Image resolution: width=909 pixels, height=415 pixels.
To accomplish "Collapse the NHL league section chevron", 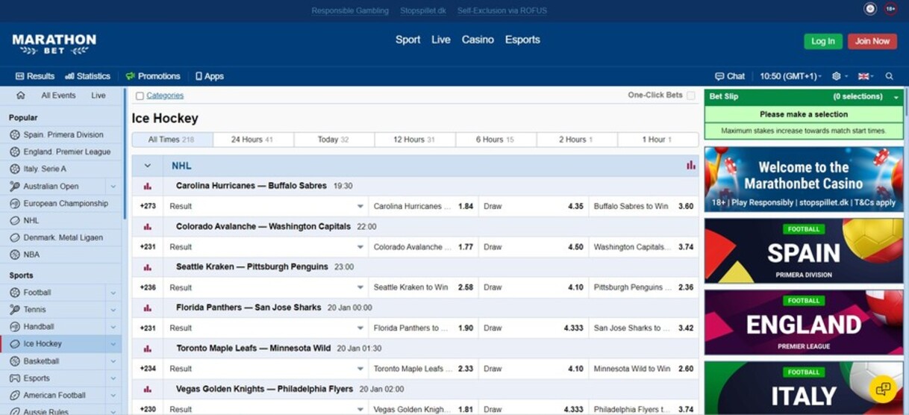I will point(148,166).
